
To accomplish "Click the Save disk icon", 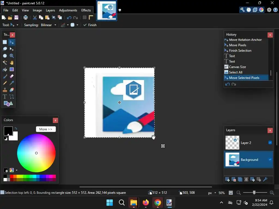I will click(16, 17).
